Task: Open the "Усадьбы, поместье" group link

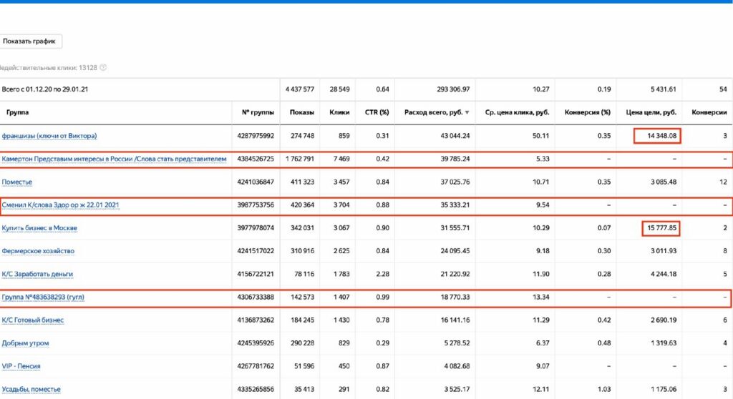Action: coord(31,389)
